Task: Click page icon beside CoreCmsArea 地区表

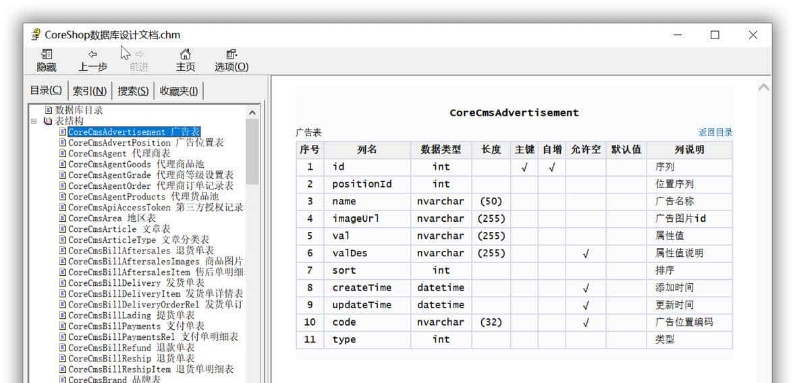Action: [63, 218]
